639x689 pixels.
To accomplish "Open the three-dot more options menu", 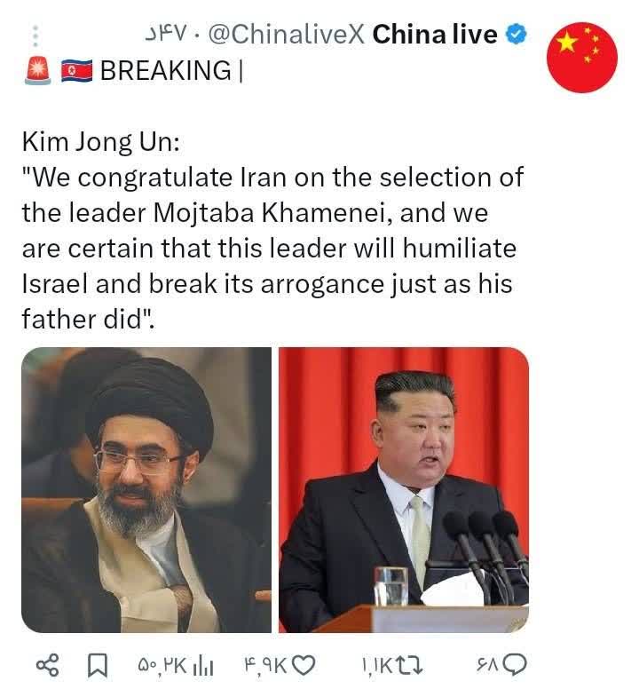I will [x=35, y=36].
